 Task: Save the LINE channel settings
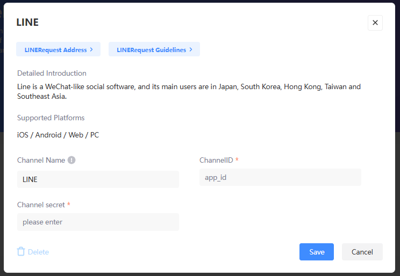[x=316, y=252]
